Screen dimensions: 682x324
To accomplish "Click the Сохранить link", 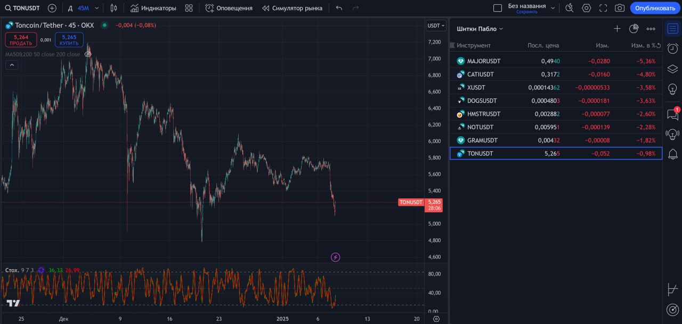I will click(527, 12).
